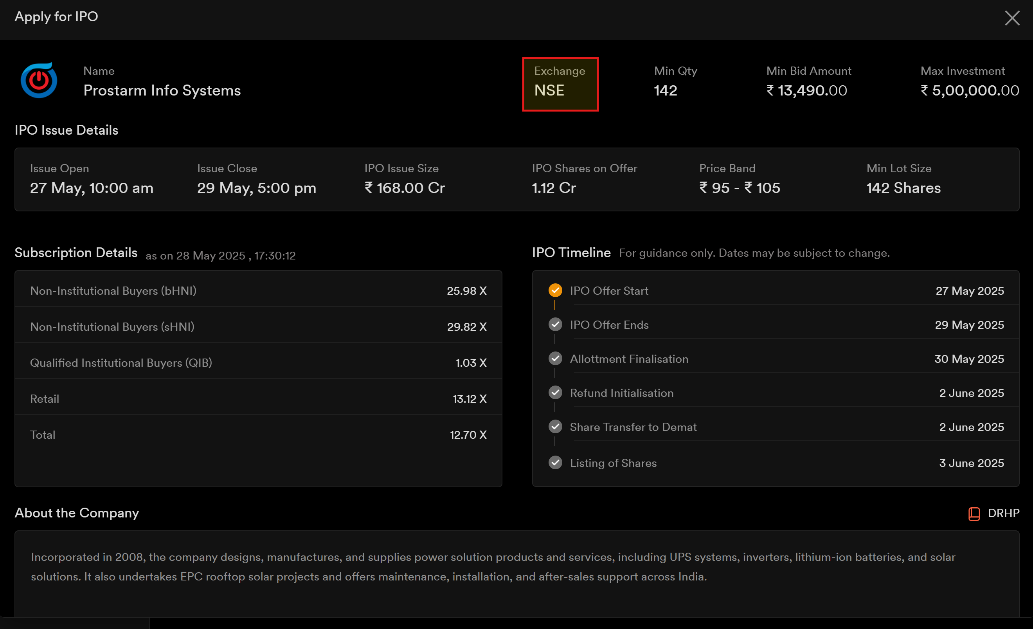Click the 29.82 X subscription value
The width and height of the screenshot is (1033, 629).
tap(466, 327)
